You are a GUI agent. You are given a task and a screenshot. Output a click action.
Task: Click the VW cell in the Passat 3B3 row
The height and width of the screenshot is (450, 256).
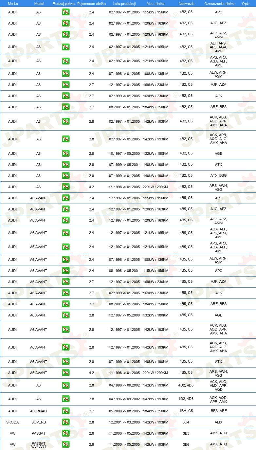coord(12,433)
